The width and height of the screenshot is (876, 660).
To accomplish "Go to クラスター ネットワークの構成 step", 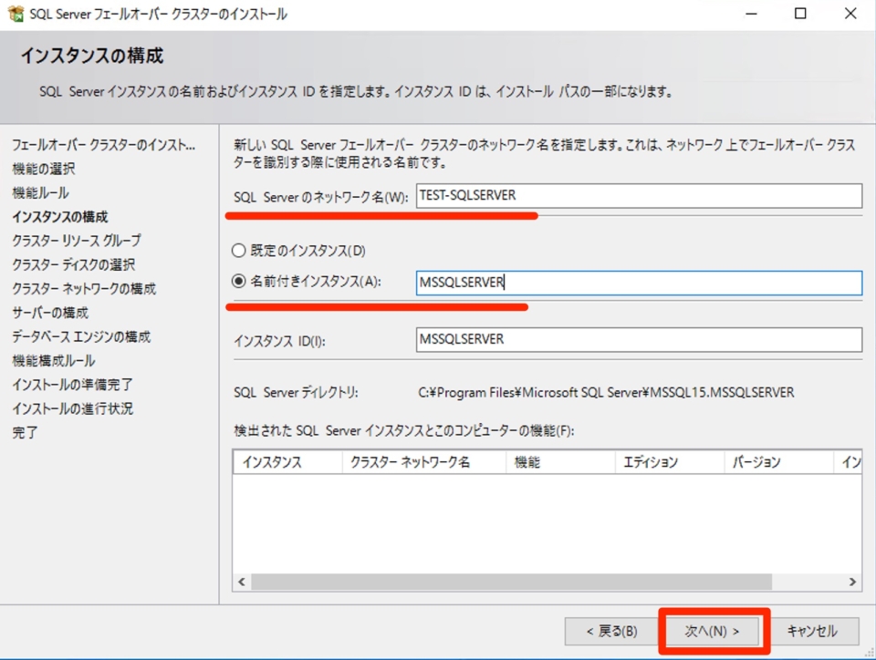I will coord(84,288).
